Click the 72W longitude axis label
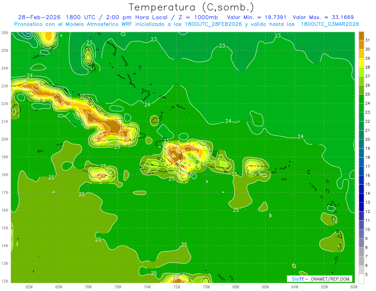This screenshot has height=291, width=376. 177,286
